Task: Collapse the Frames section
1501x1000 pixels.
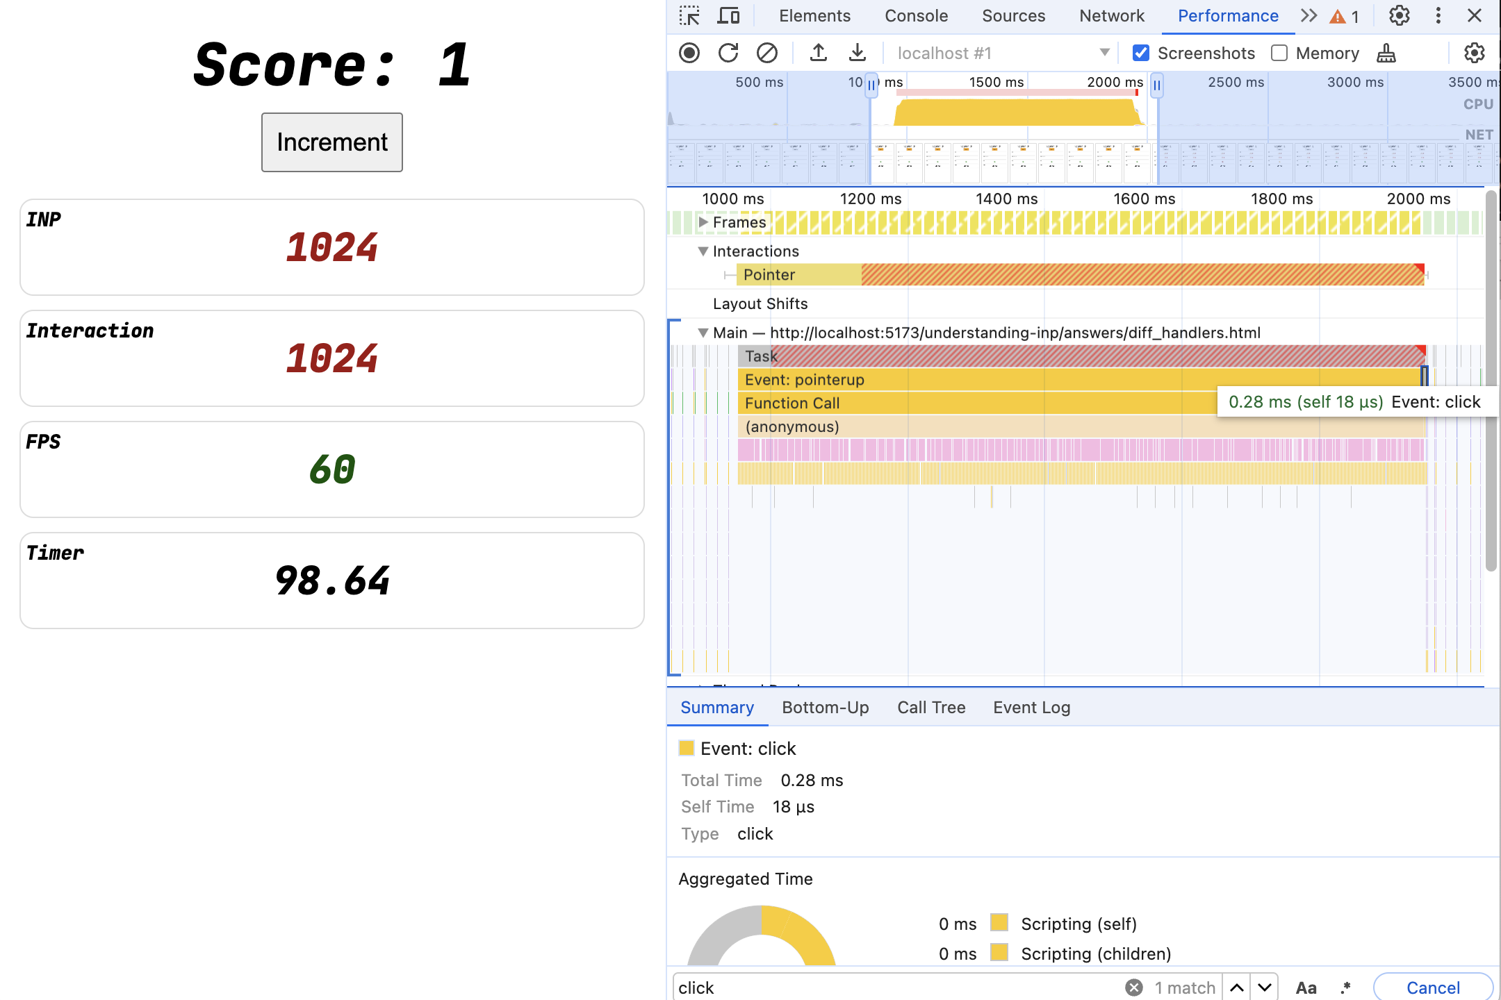Action: [703, 222]
